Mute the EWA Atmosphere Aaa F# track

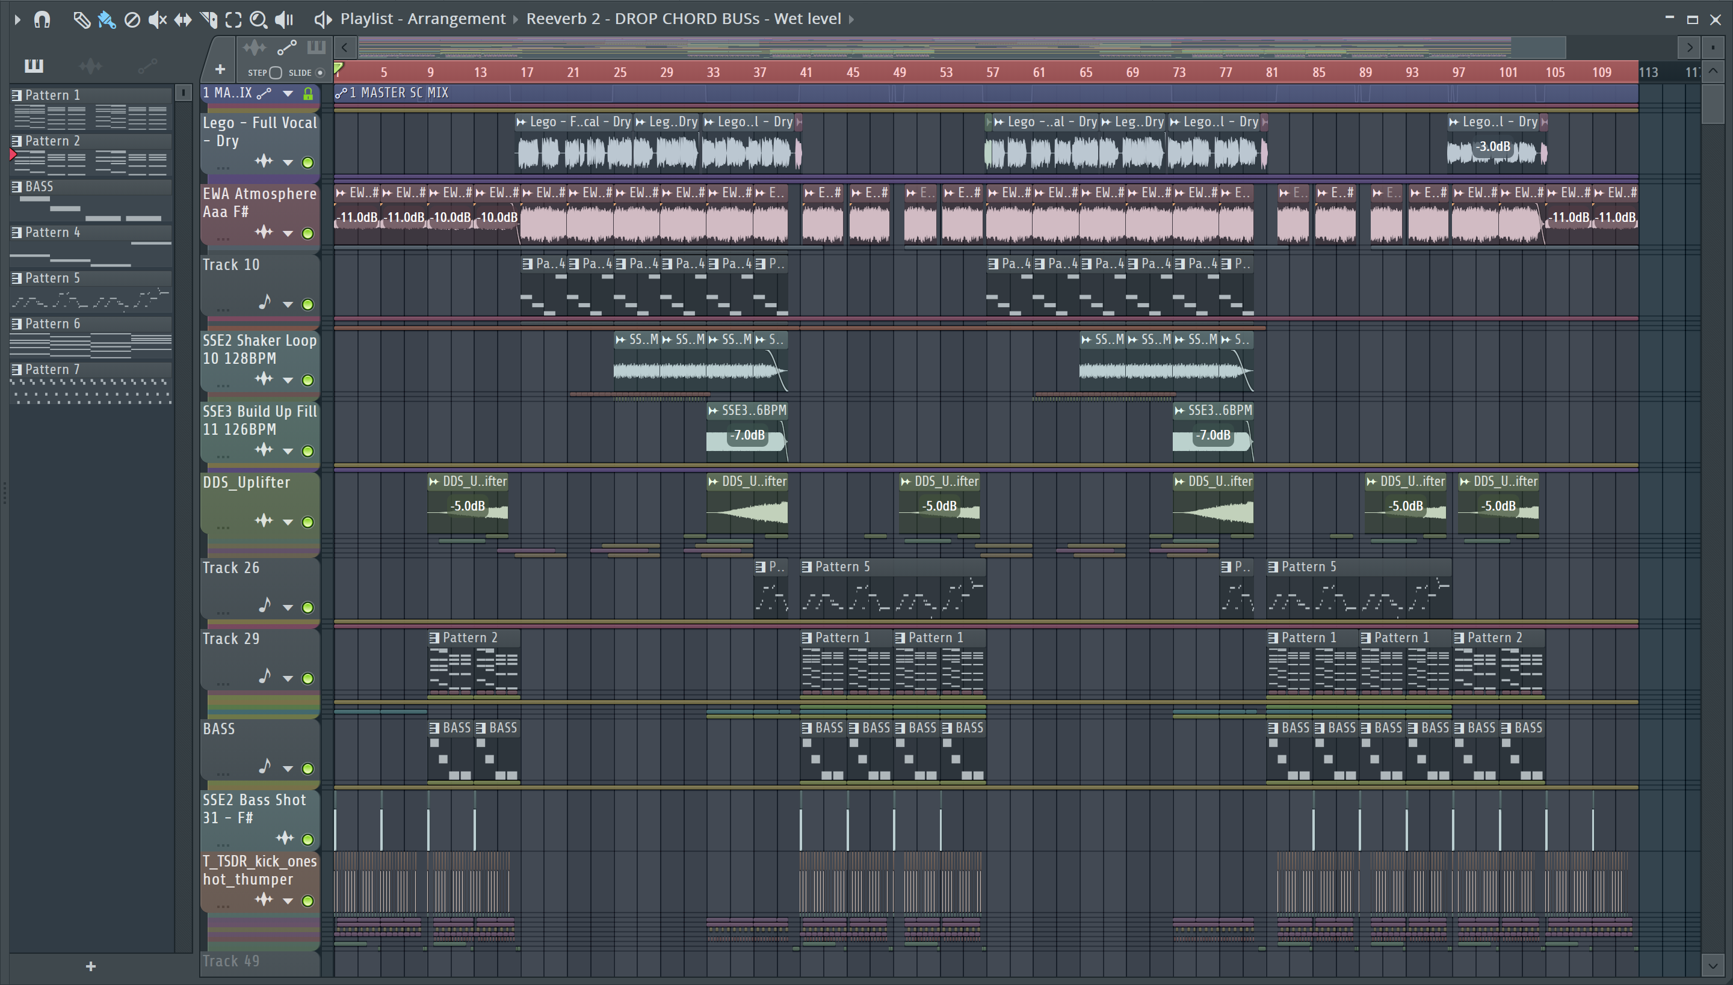pos(308,233)
